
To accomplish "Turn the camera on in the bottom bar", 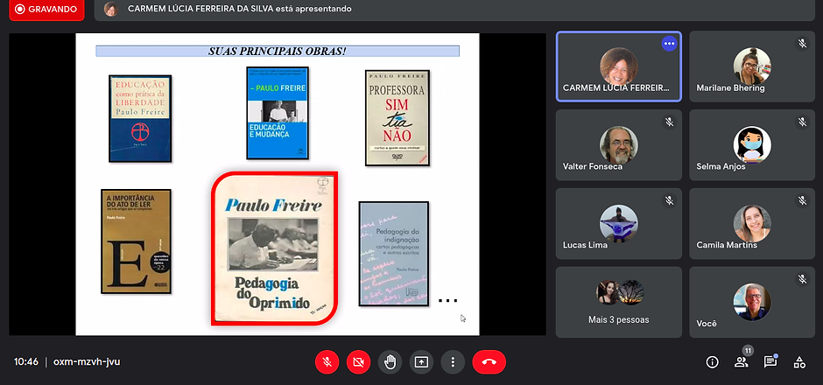I will click(358, 362).
